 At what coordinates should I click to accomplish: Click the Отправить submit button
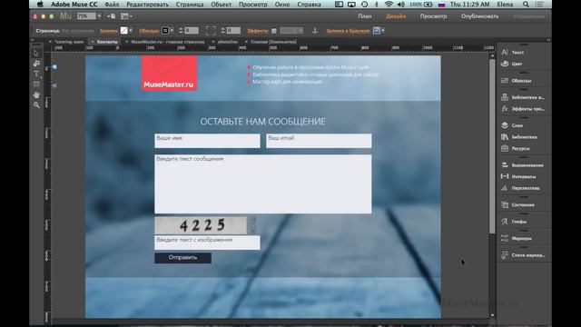pos(183,258)
